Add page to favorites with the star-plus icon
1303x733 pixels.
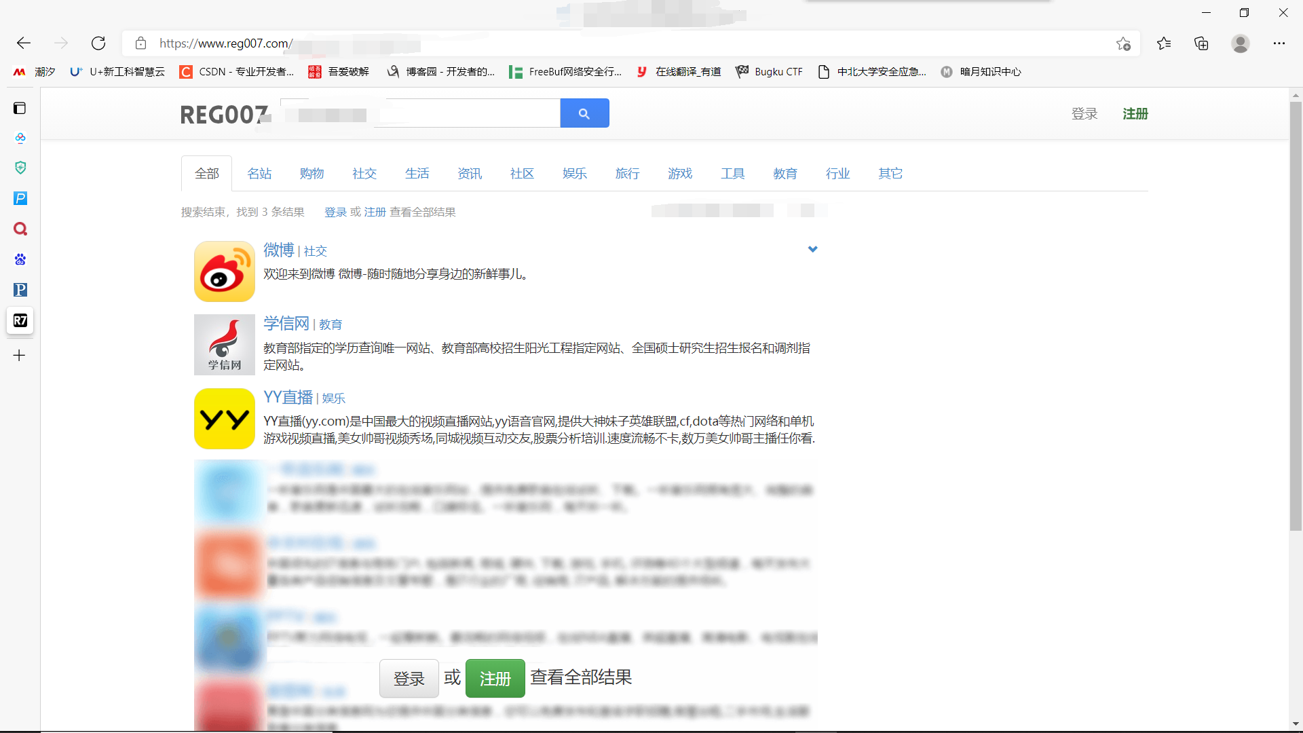coord(1123,44)
